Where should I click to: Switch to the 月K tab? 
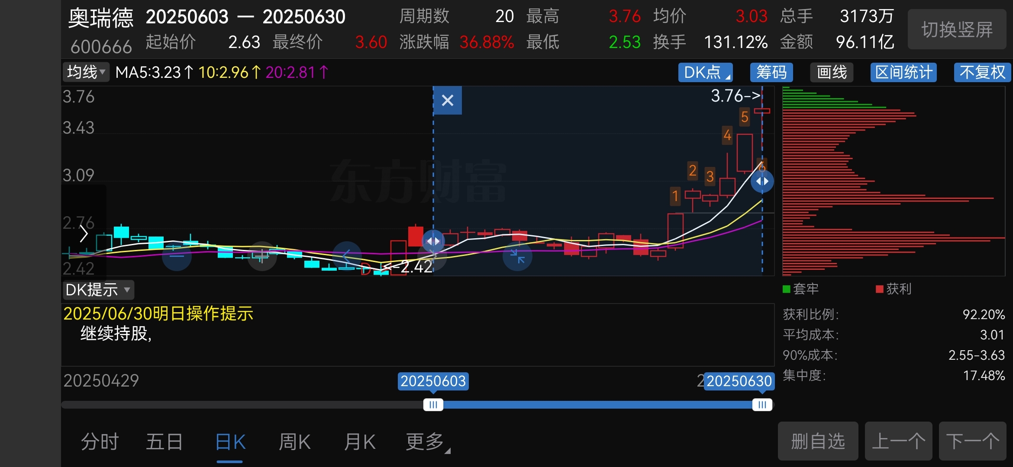pyautogui.click(x=360, y=442)
